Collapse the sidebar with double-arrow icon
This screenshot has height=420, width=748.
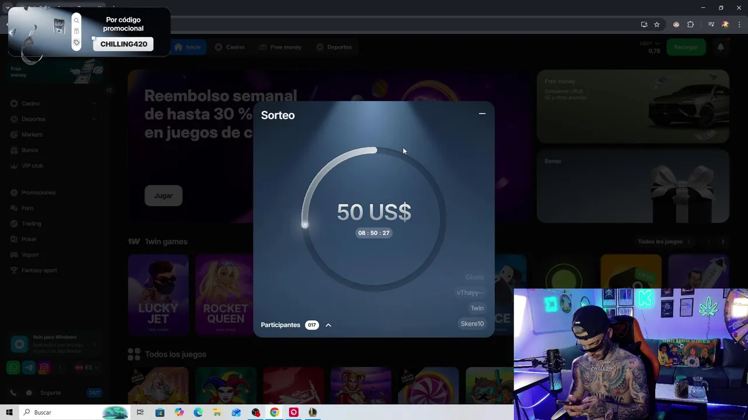[x=109, y=90]
